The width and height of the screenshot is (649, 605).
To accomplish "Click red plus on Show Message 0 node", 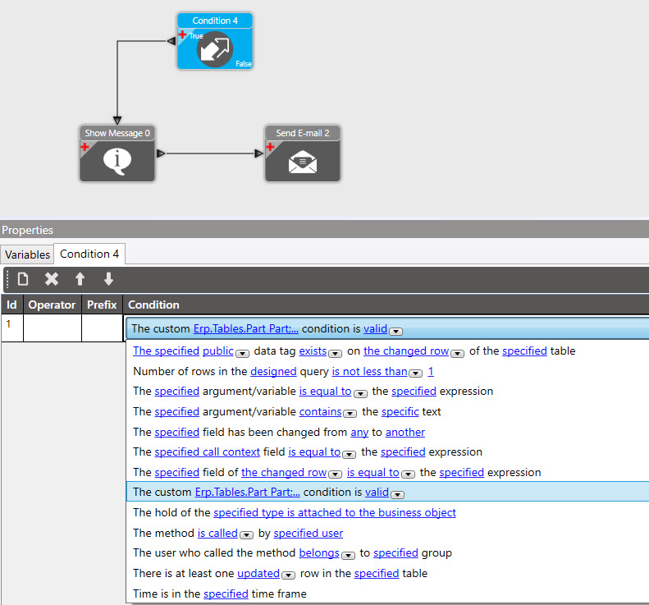I will pyautogui.click(x=85, y=147).
